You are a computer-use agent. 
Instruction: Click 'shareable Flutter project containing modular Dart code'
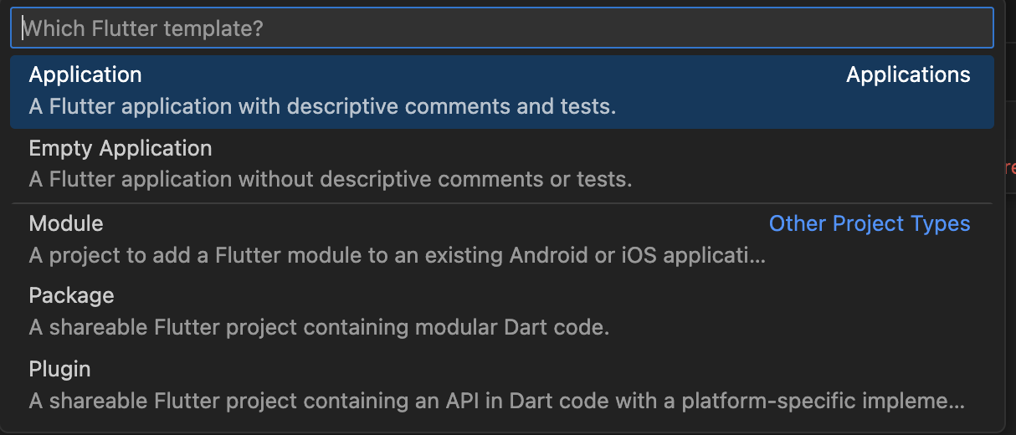(x=318, y=328)
